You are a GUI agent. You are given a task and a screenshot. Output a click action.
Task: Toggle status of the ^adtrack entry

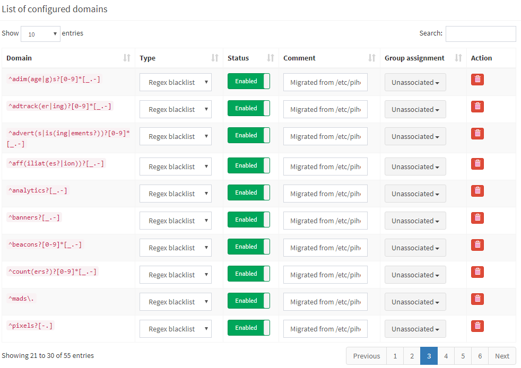(248, 109)
